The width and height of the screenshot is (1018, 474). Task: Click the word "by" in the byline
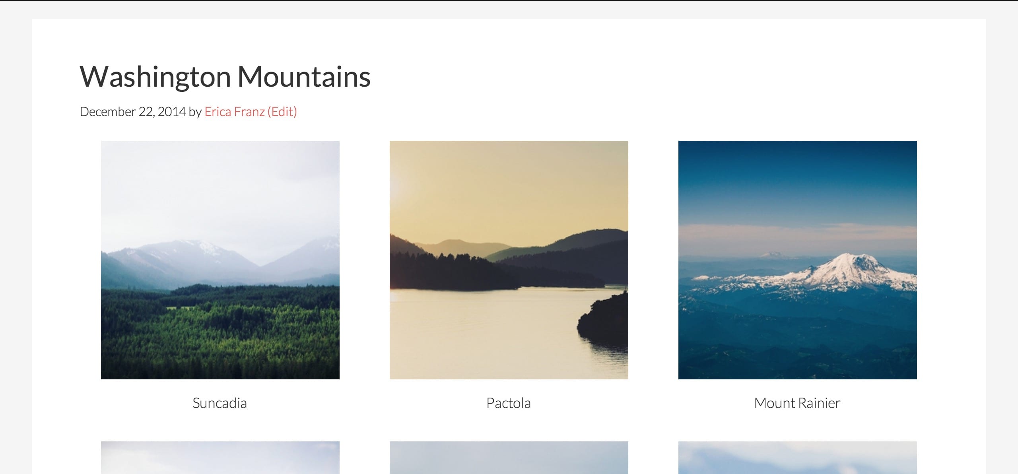pyautogui.click(x=195, y=112)
